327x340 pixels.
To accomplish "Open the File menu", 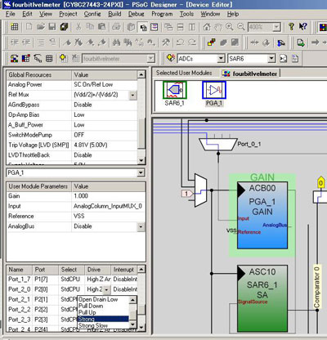I will click(x=10, y=14).
